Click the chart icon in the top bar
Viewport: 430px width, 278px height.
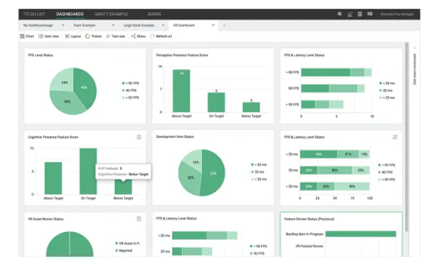point(350,14)
